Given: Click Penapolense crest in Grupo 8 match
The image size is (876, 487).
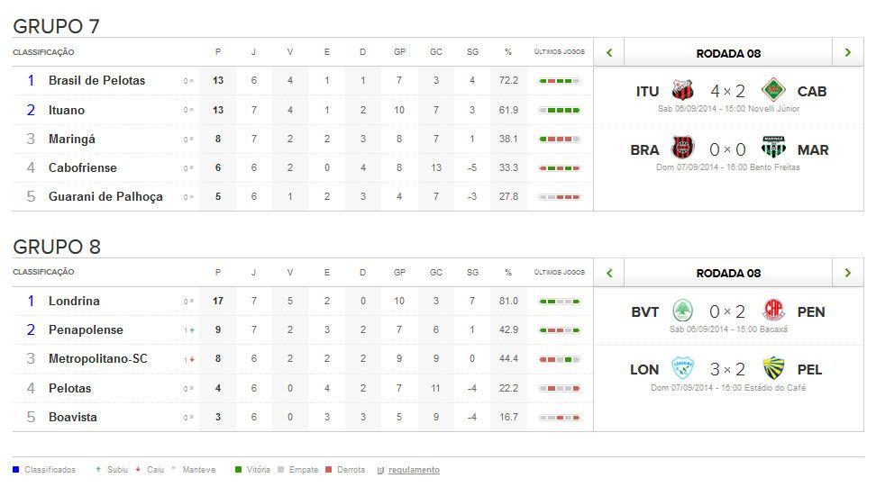Looking at the screenshot, I should click(x=773, y=311).
